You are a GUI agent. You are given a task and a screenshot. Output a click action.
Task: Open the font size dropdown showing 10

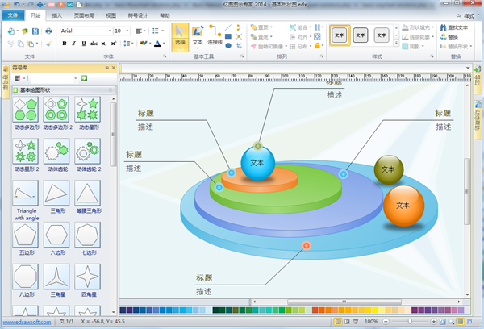[x=128, y=31]
